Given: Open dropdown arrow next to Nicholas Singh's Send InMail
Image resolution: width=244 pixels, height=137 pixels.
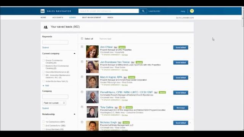Looking at the screenshot, I should (190, 123).
